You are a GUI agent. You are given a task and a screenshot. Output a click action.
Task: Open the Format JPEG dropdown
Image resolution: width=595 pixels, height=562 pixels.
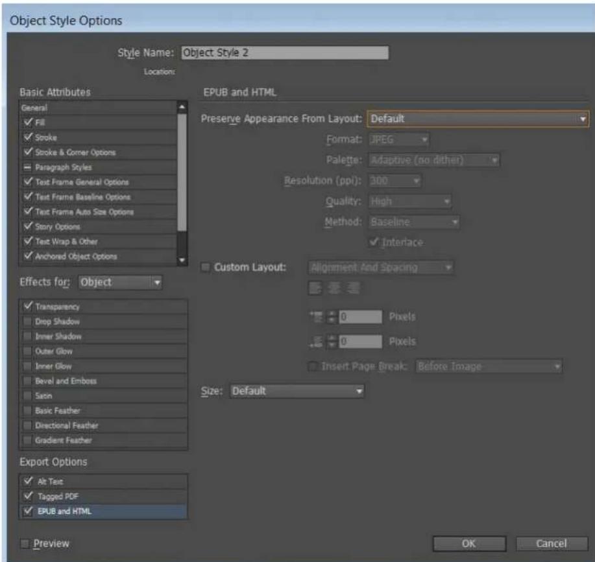399,139
